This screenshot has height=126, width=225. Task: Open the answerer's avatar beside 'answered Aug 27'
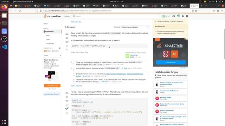pyautogui.click(x=127, y=56)
